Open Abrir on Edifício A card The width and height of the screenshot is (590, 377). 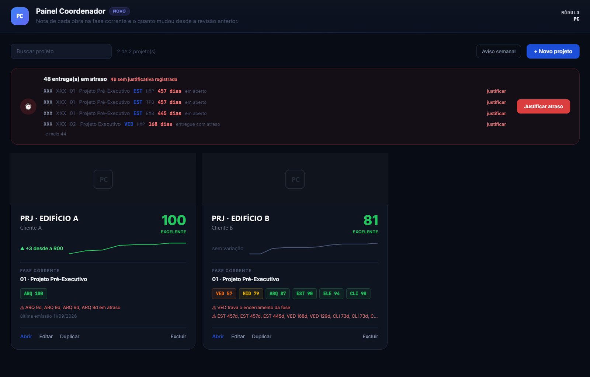[x=26, y=337]
